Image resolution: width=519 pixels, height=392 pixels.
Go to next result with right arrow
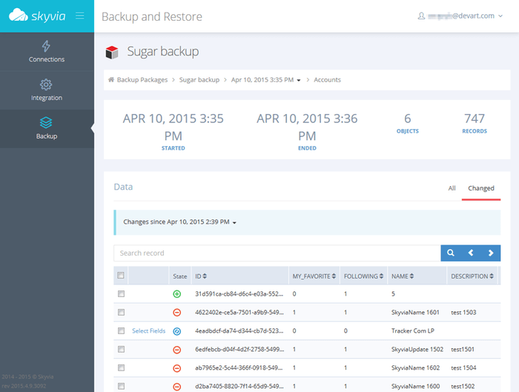[490, 253]
